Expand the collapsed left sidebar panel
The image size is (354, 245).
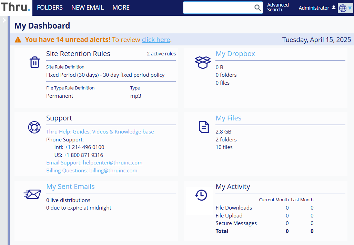coord(4,20)
